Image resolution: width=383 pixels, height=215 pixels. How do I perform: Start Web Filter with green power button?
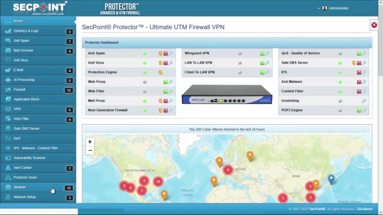(x=165, y=91)
